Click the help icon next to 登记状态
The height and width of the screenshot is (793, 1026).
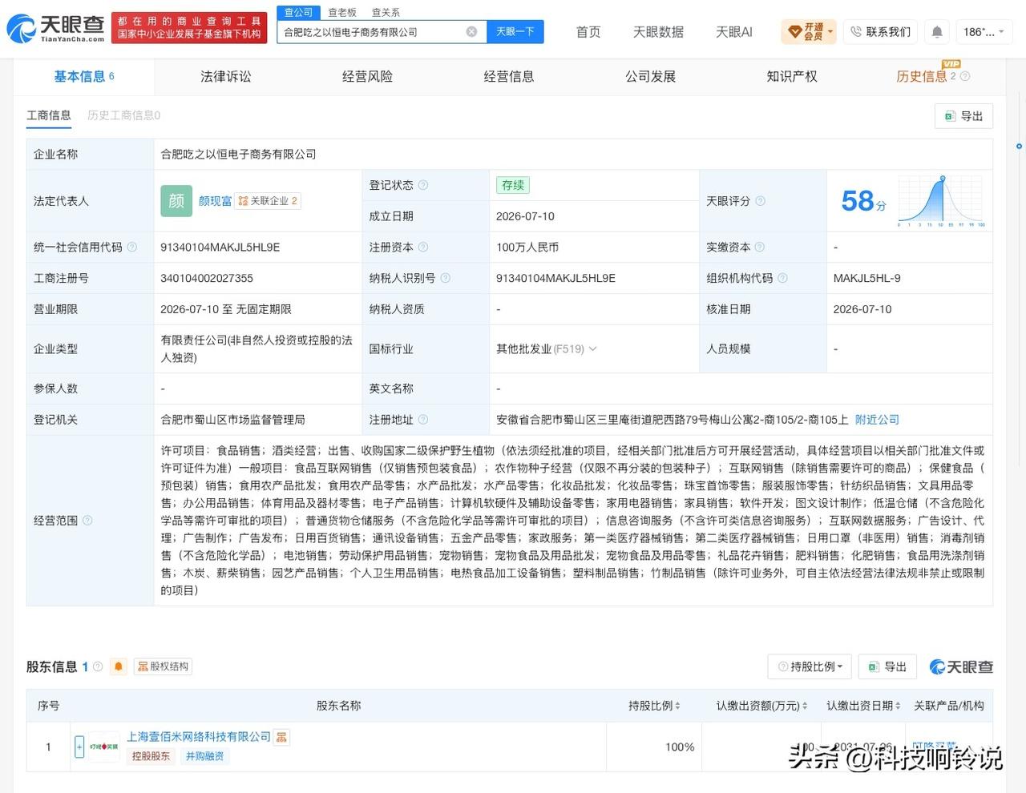pos(423,185)
